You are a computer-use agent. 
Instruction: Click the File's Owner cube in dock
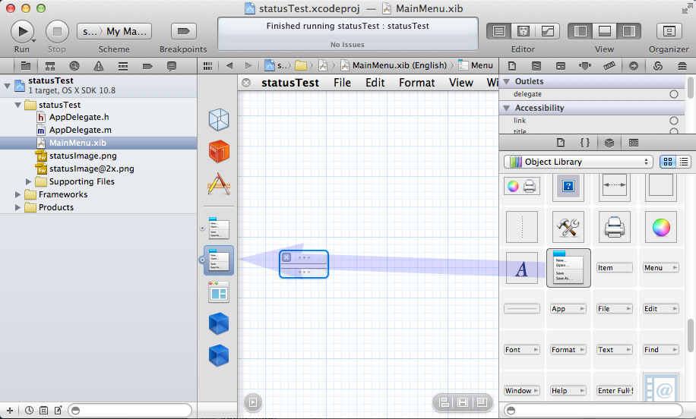point(219,120)
